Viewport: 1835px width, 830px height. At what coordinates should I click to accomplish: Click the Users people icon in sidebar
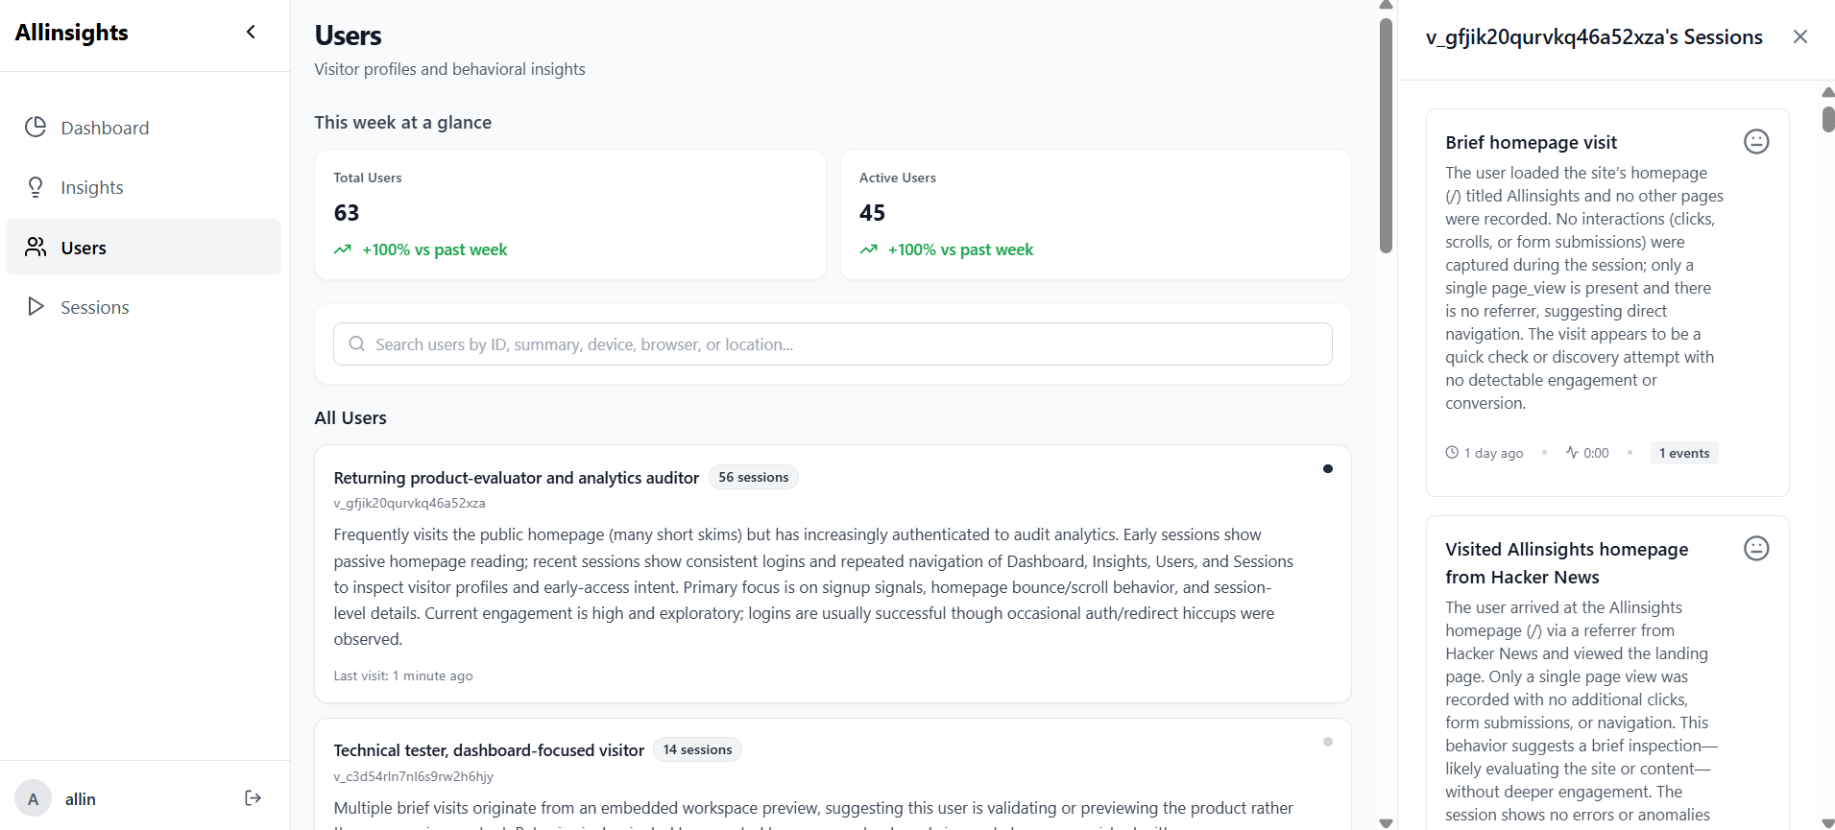click(x=36, y=247)
